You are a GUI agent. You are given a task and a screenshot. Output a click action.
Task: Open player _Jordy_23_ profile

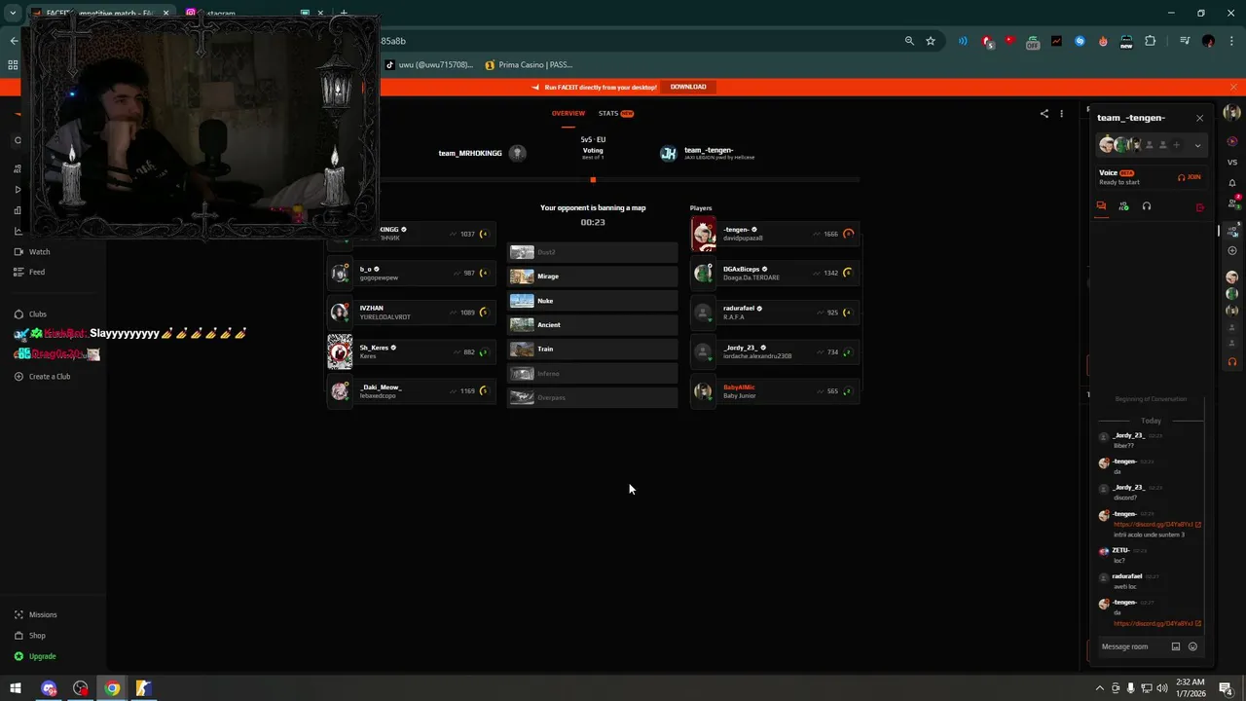pos(775,351)
